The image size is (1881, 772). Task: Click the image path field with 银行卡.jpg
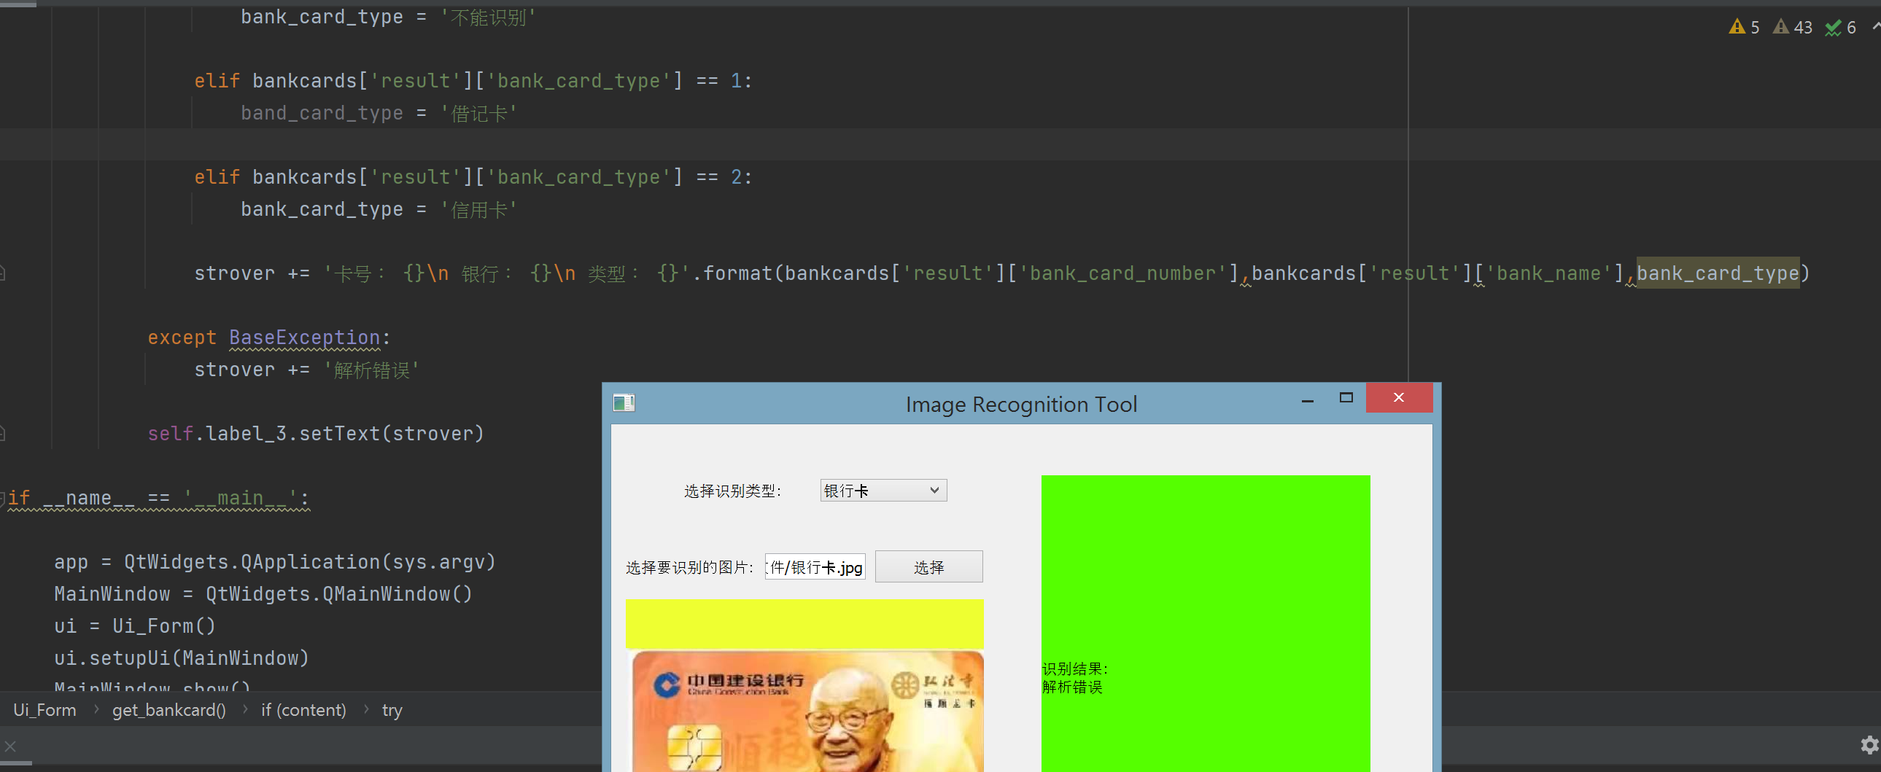click(x=815, y=567)
